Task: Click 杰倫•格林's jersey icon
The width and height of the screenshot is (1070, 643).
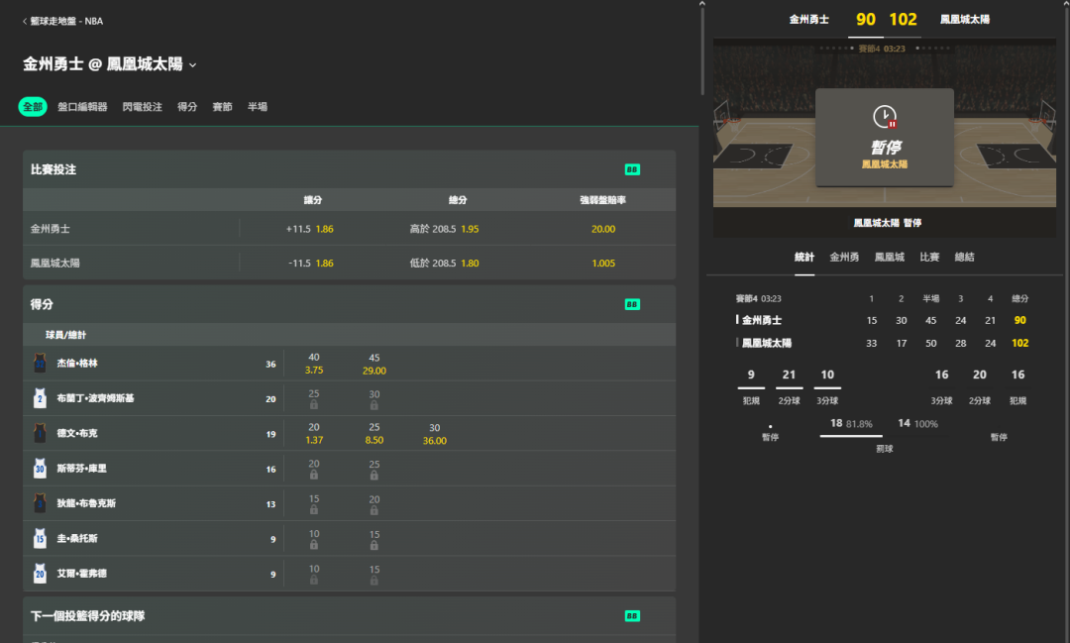Action: pos(40,364)
